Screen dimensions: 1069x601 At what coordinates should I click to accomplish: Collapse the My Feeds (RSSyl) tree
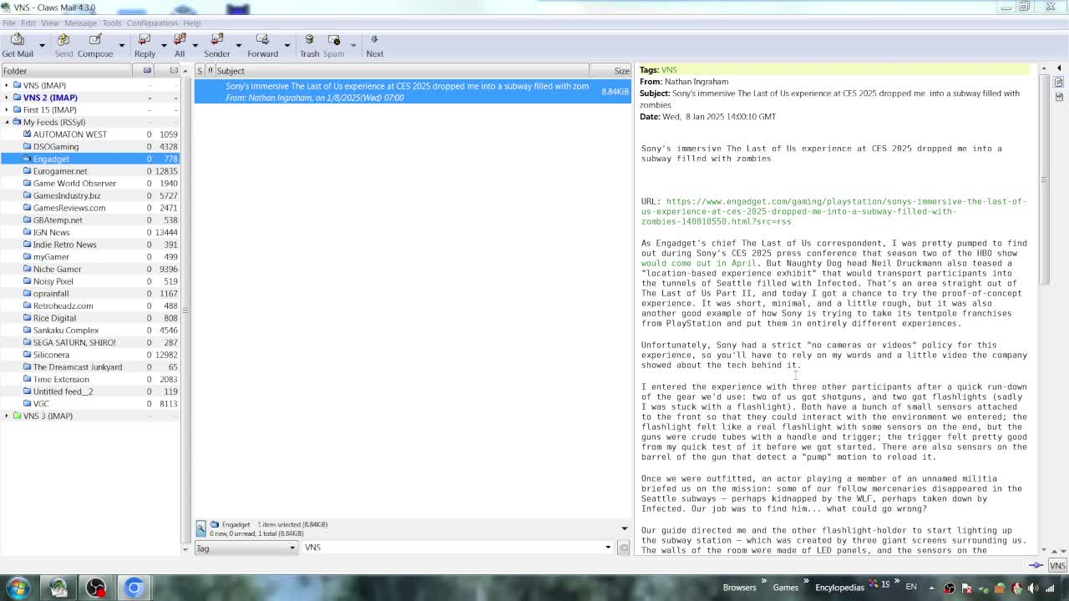pyautogui.click(x=7, y=122)
